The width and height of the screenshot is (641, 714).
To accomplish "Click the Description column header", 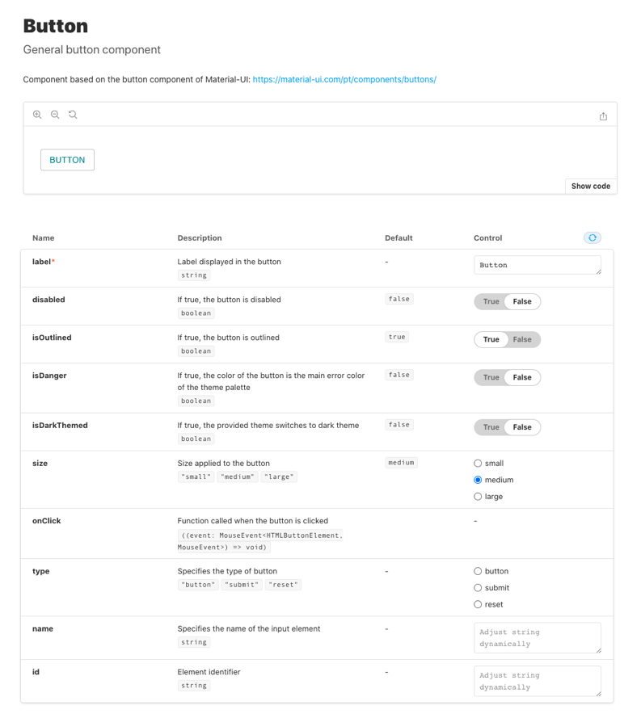I will coord(200,237).
